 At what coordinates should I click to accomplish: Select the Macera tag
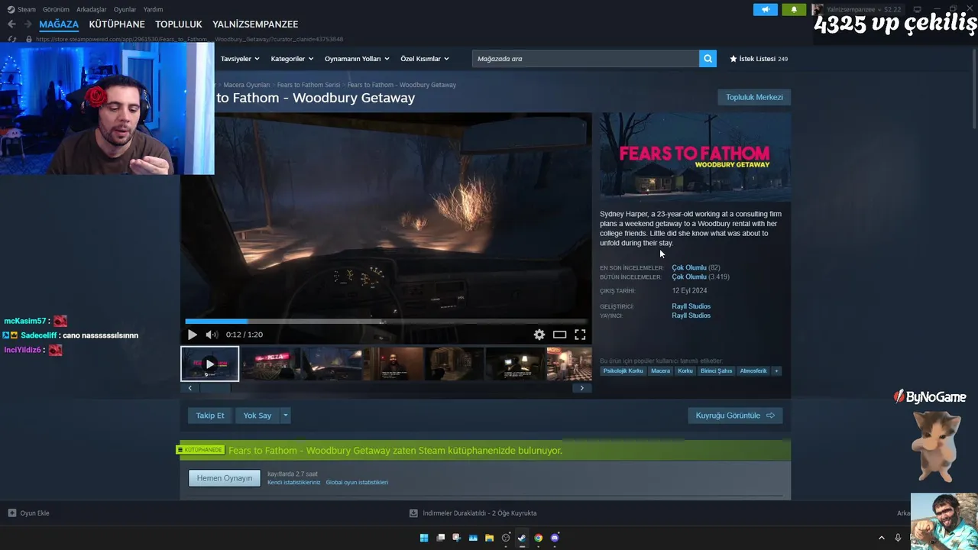660,371
